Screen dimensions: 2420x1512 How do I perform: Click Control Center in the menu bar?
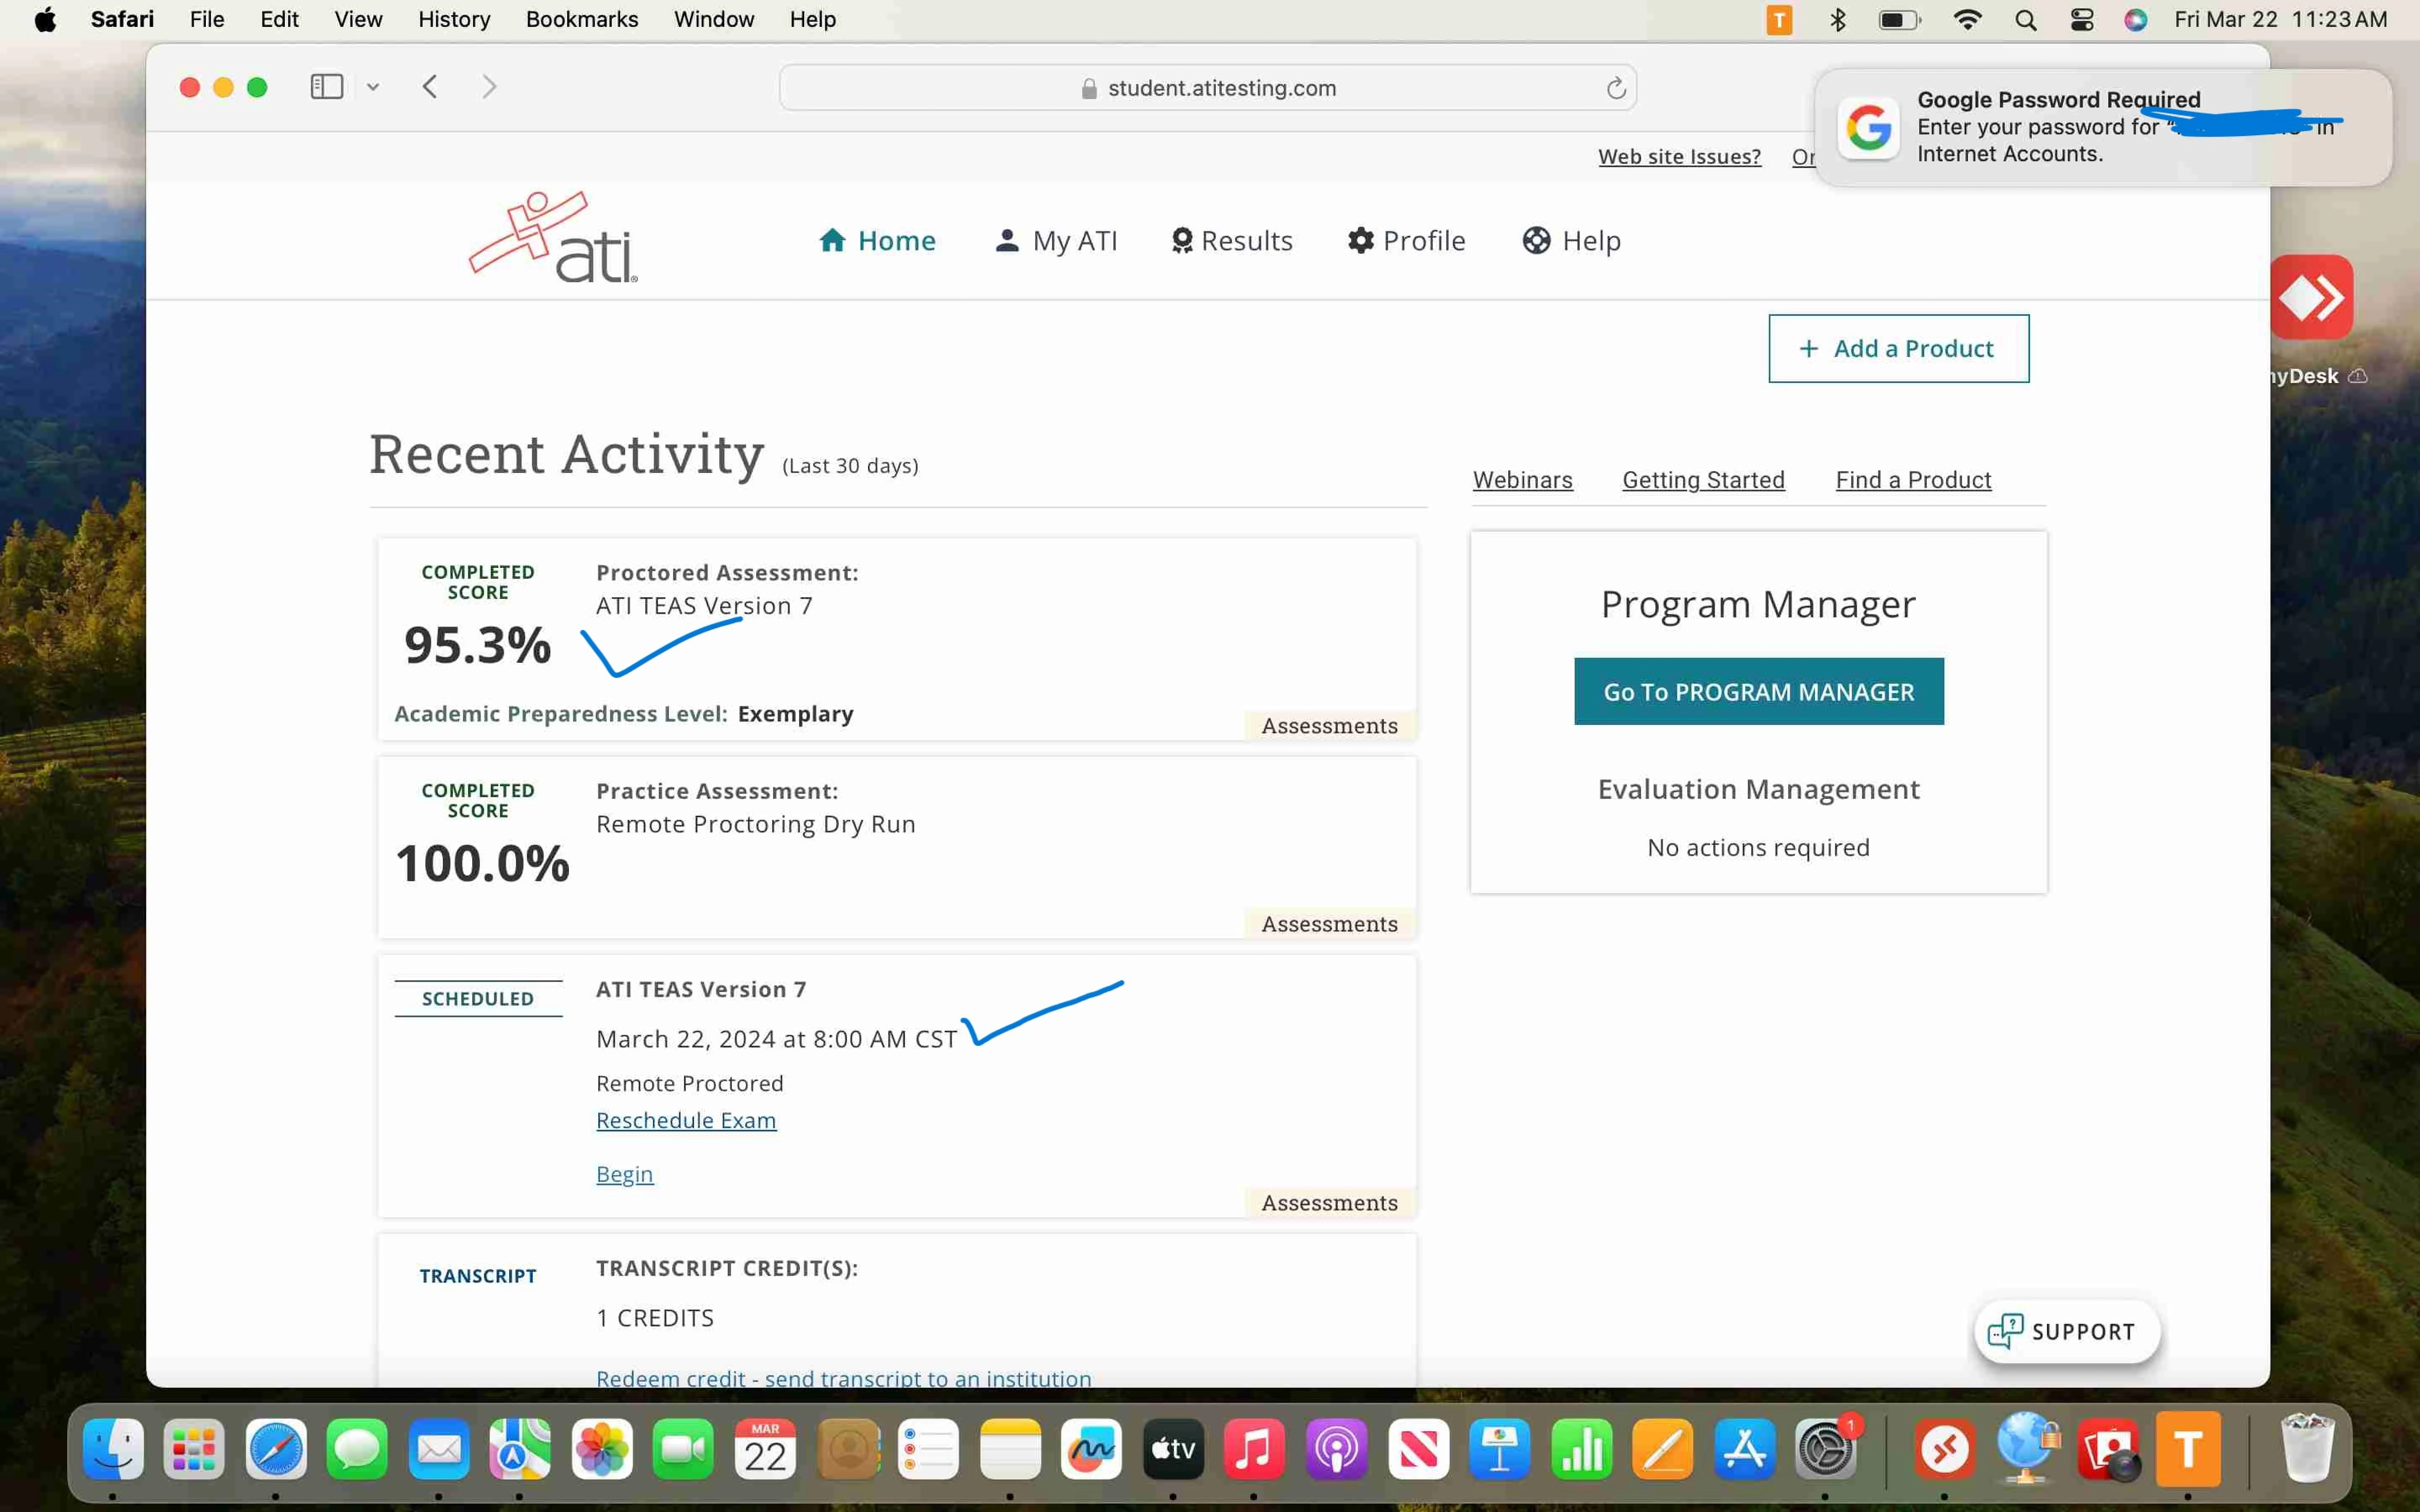click(x=2082, y=19)
